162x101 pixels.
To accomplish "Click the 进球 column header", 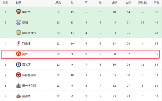I will (114, 3).
